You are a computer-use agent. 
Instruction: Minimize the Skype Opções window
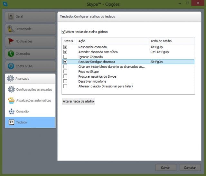pyautogui.click(x=180, y=4)
